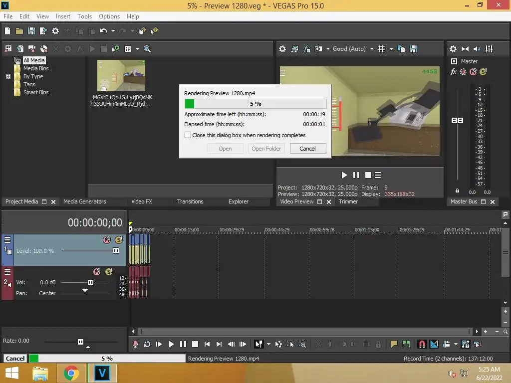Open Google Chrome from the taskbar
The height and width of the screenshot is (383, 511).
tap(71, 373)
